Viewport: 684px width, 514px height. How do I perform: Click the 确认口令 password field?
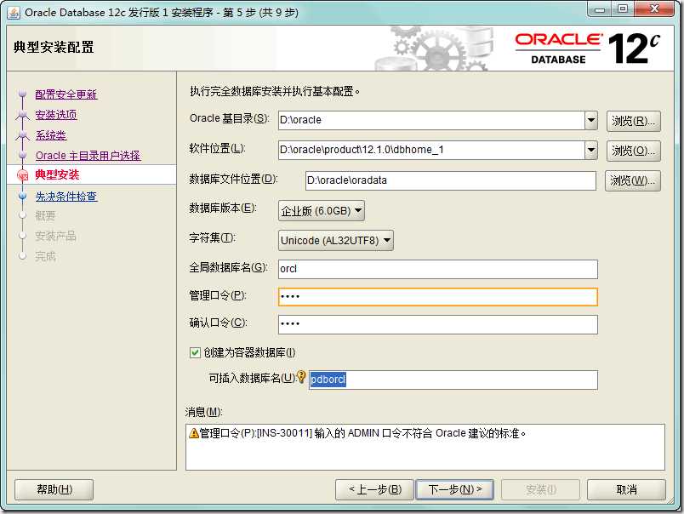(438, 324)
